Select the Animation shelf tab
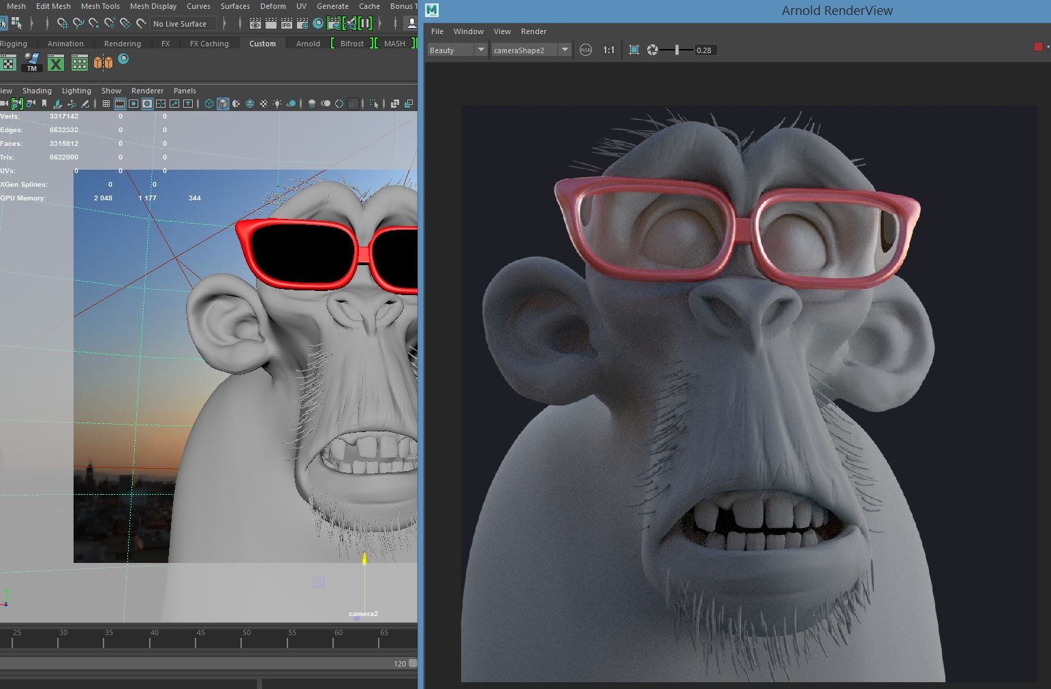The image size is (1051, 689). (x=65, y=44)
